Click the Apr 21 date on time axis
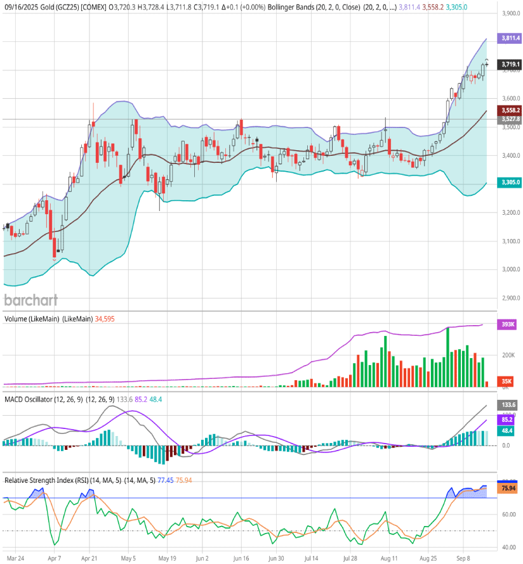Screen dimensions: 523x564 [x=89, y=559]
